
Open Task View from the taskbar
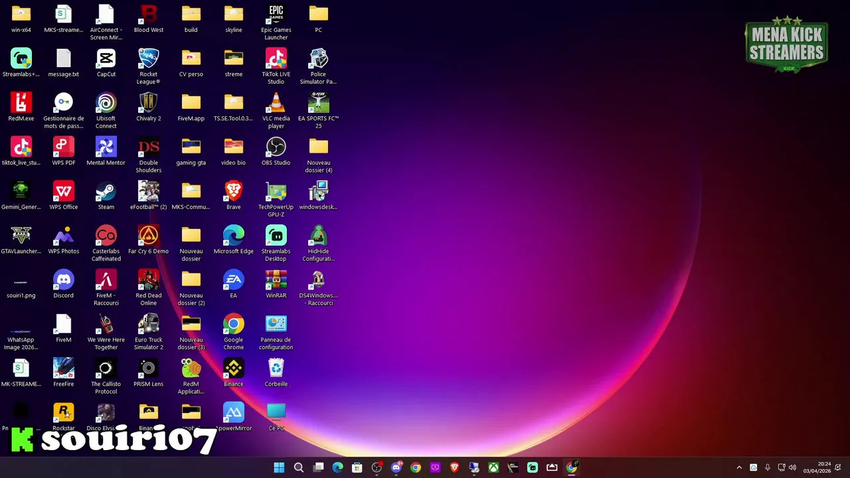coord(318,467)
